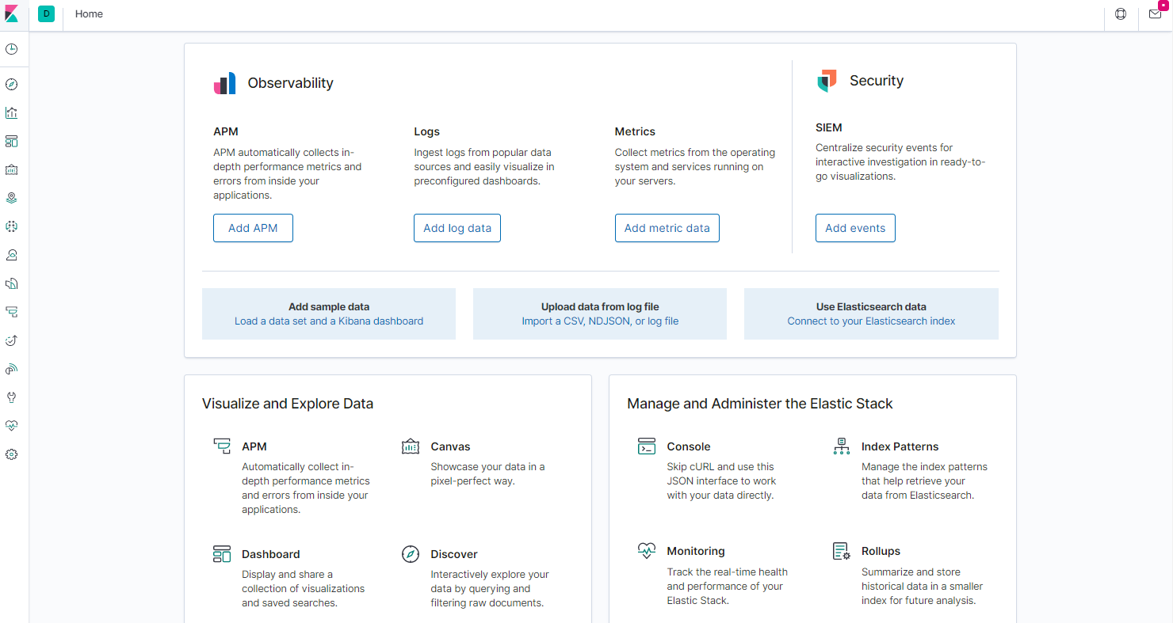Viewport: 1173px width, 623px height.
Task: Open Stack Monitoring heartbeat icon in sidebar
Action: [12, 426]
